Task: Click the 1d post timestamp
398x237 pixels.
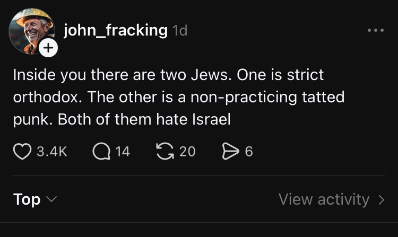Action: (180, 31)
